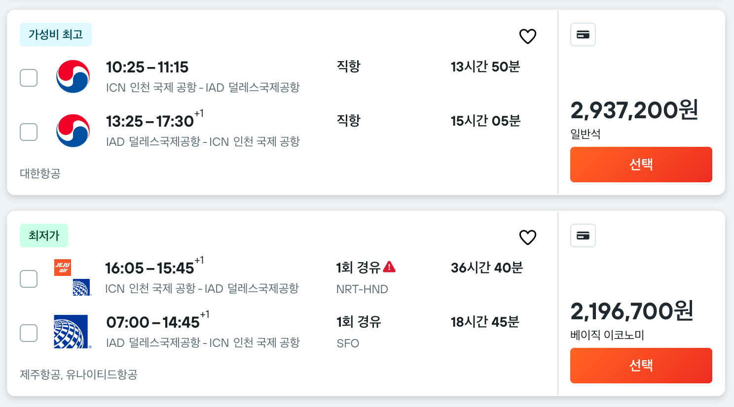Click the Jeju Air logo
The image size is (734, 407).
62,268
